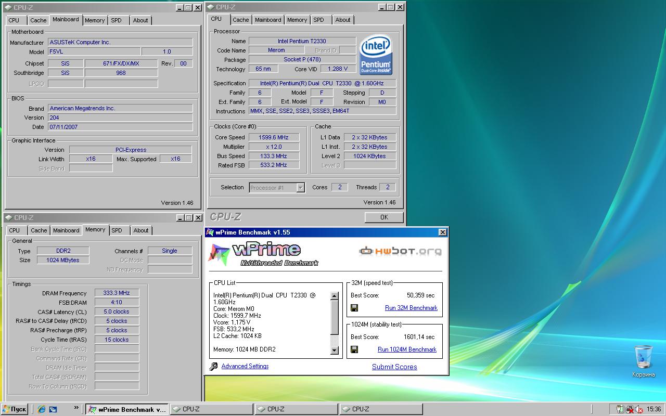
Task: Click the processor Name field Intel Pentium T2330
Action: tap(302, 41)
